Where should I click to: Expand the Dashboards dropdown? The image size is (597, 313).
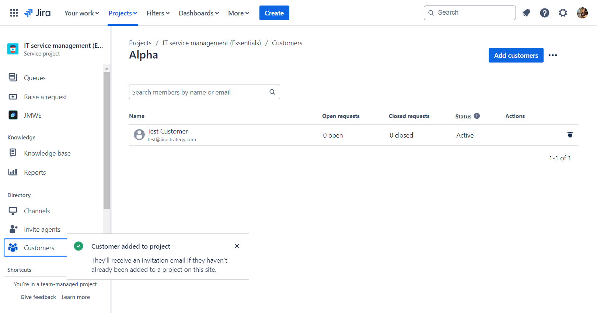pos(199,13)
